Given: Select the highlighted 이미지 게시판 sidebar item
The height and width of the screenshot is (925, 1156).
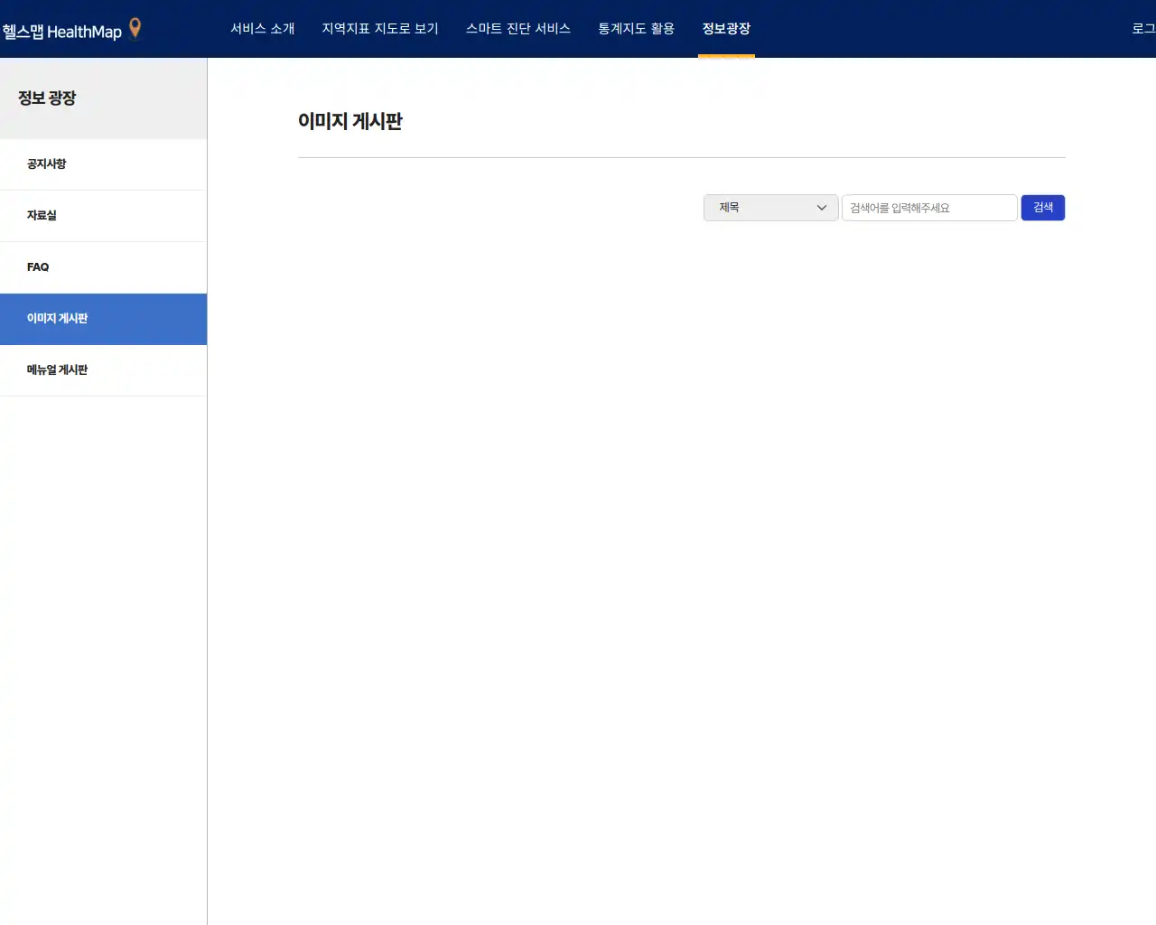Looking at the screenshot, I should (57, 319).
